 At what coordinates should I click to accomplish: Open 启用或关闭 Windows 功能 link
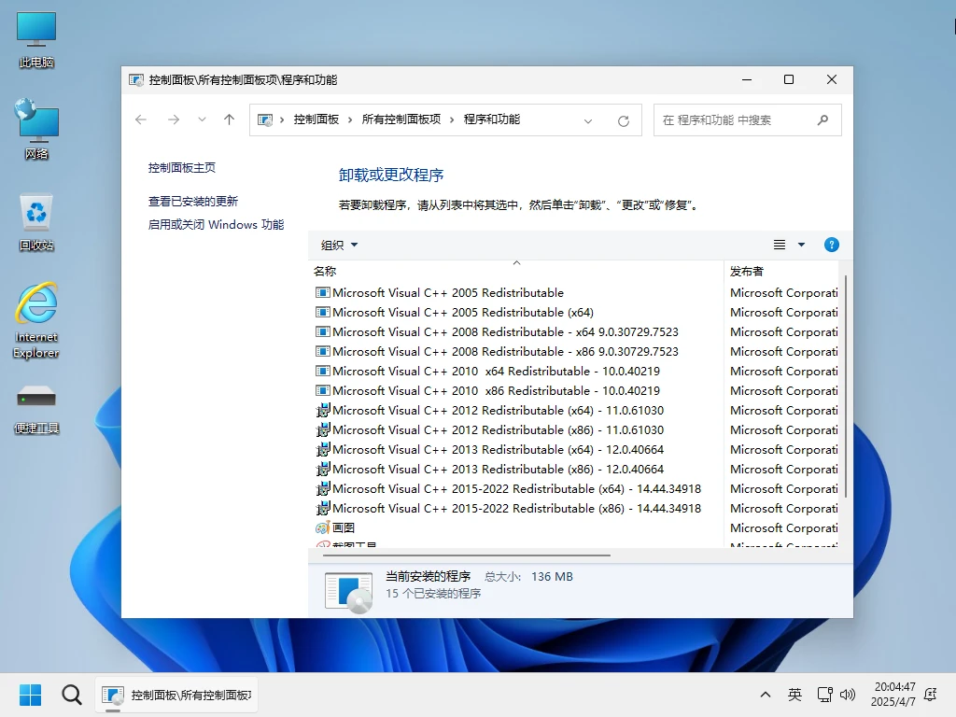click(216, 224)
